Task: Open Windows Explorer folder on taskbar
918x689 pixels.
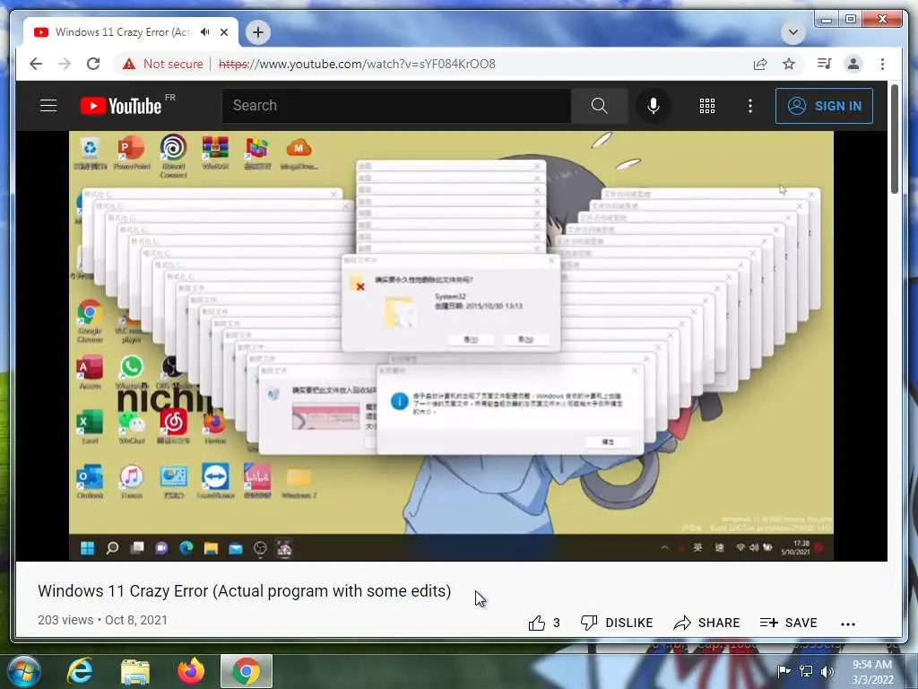Action: tap(135, 672)
